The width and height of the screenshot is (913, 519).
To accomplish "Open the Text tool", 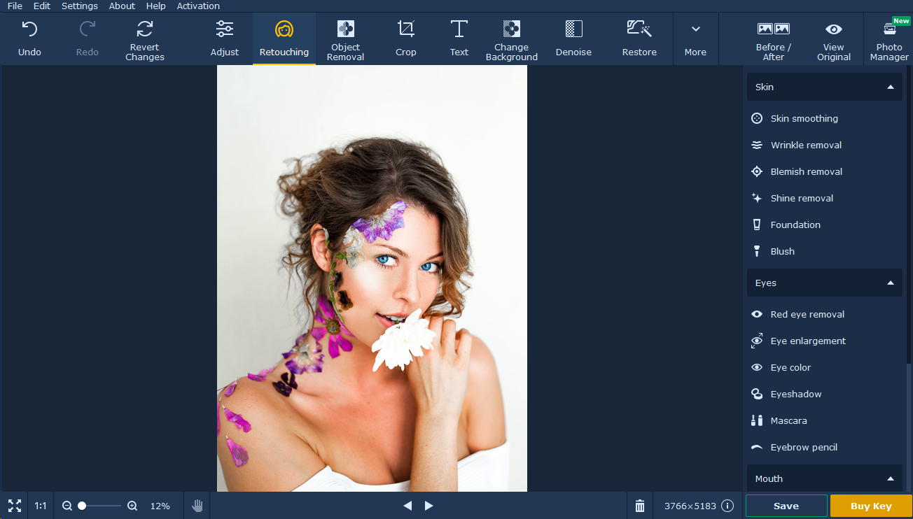I will tap(459, 38).
